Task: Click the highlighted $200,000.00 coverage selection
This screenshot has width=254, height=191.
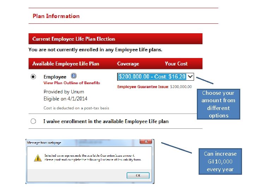Action: (152, 76)
